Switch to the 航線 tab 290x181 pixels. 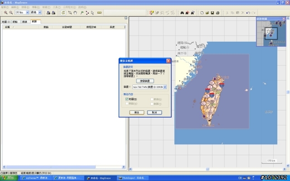point(25,22)
